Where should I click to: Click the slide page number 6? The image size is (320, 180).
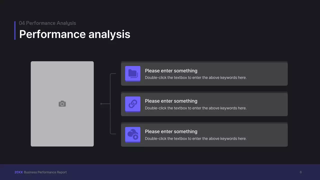coord(301,172)
